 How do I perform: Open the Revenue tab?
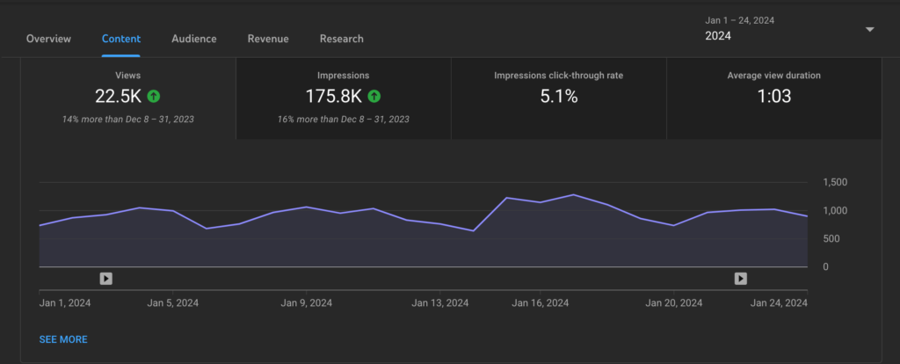tap(268, 39)
